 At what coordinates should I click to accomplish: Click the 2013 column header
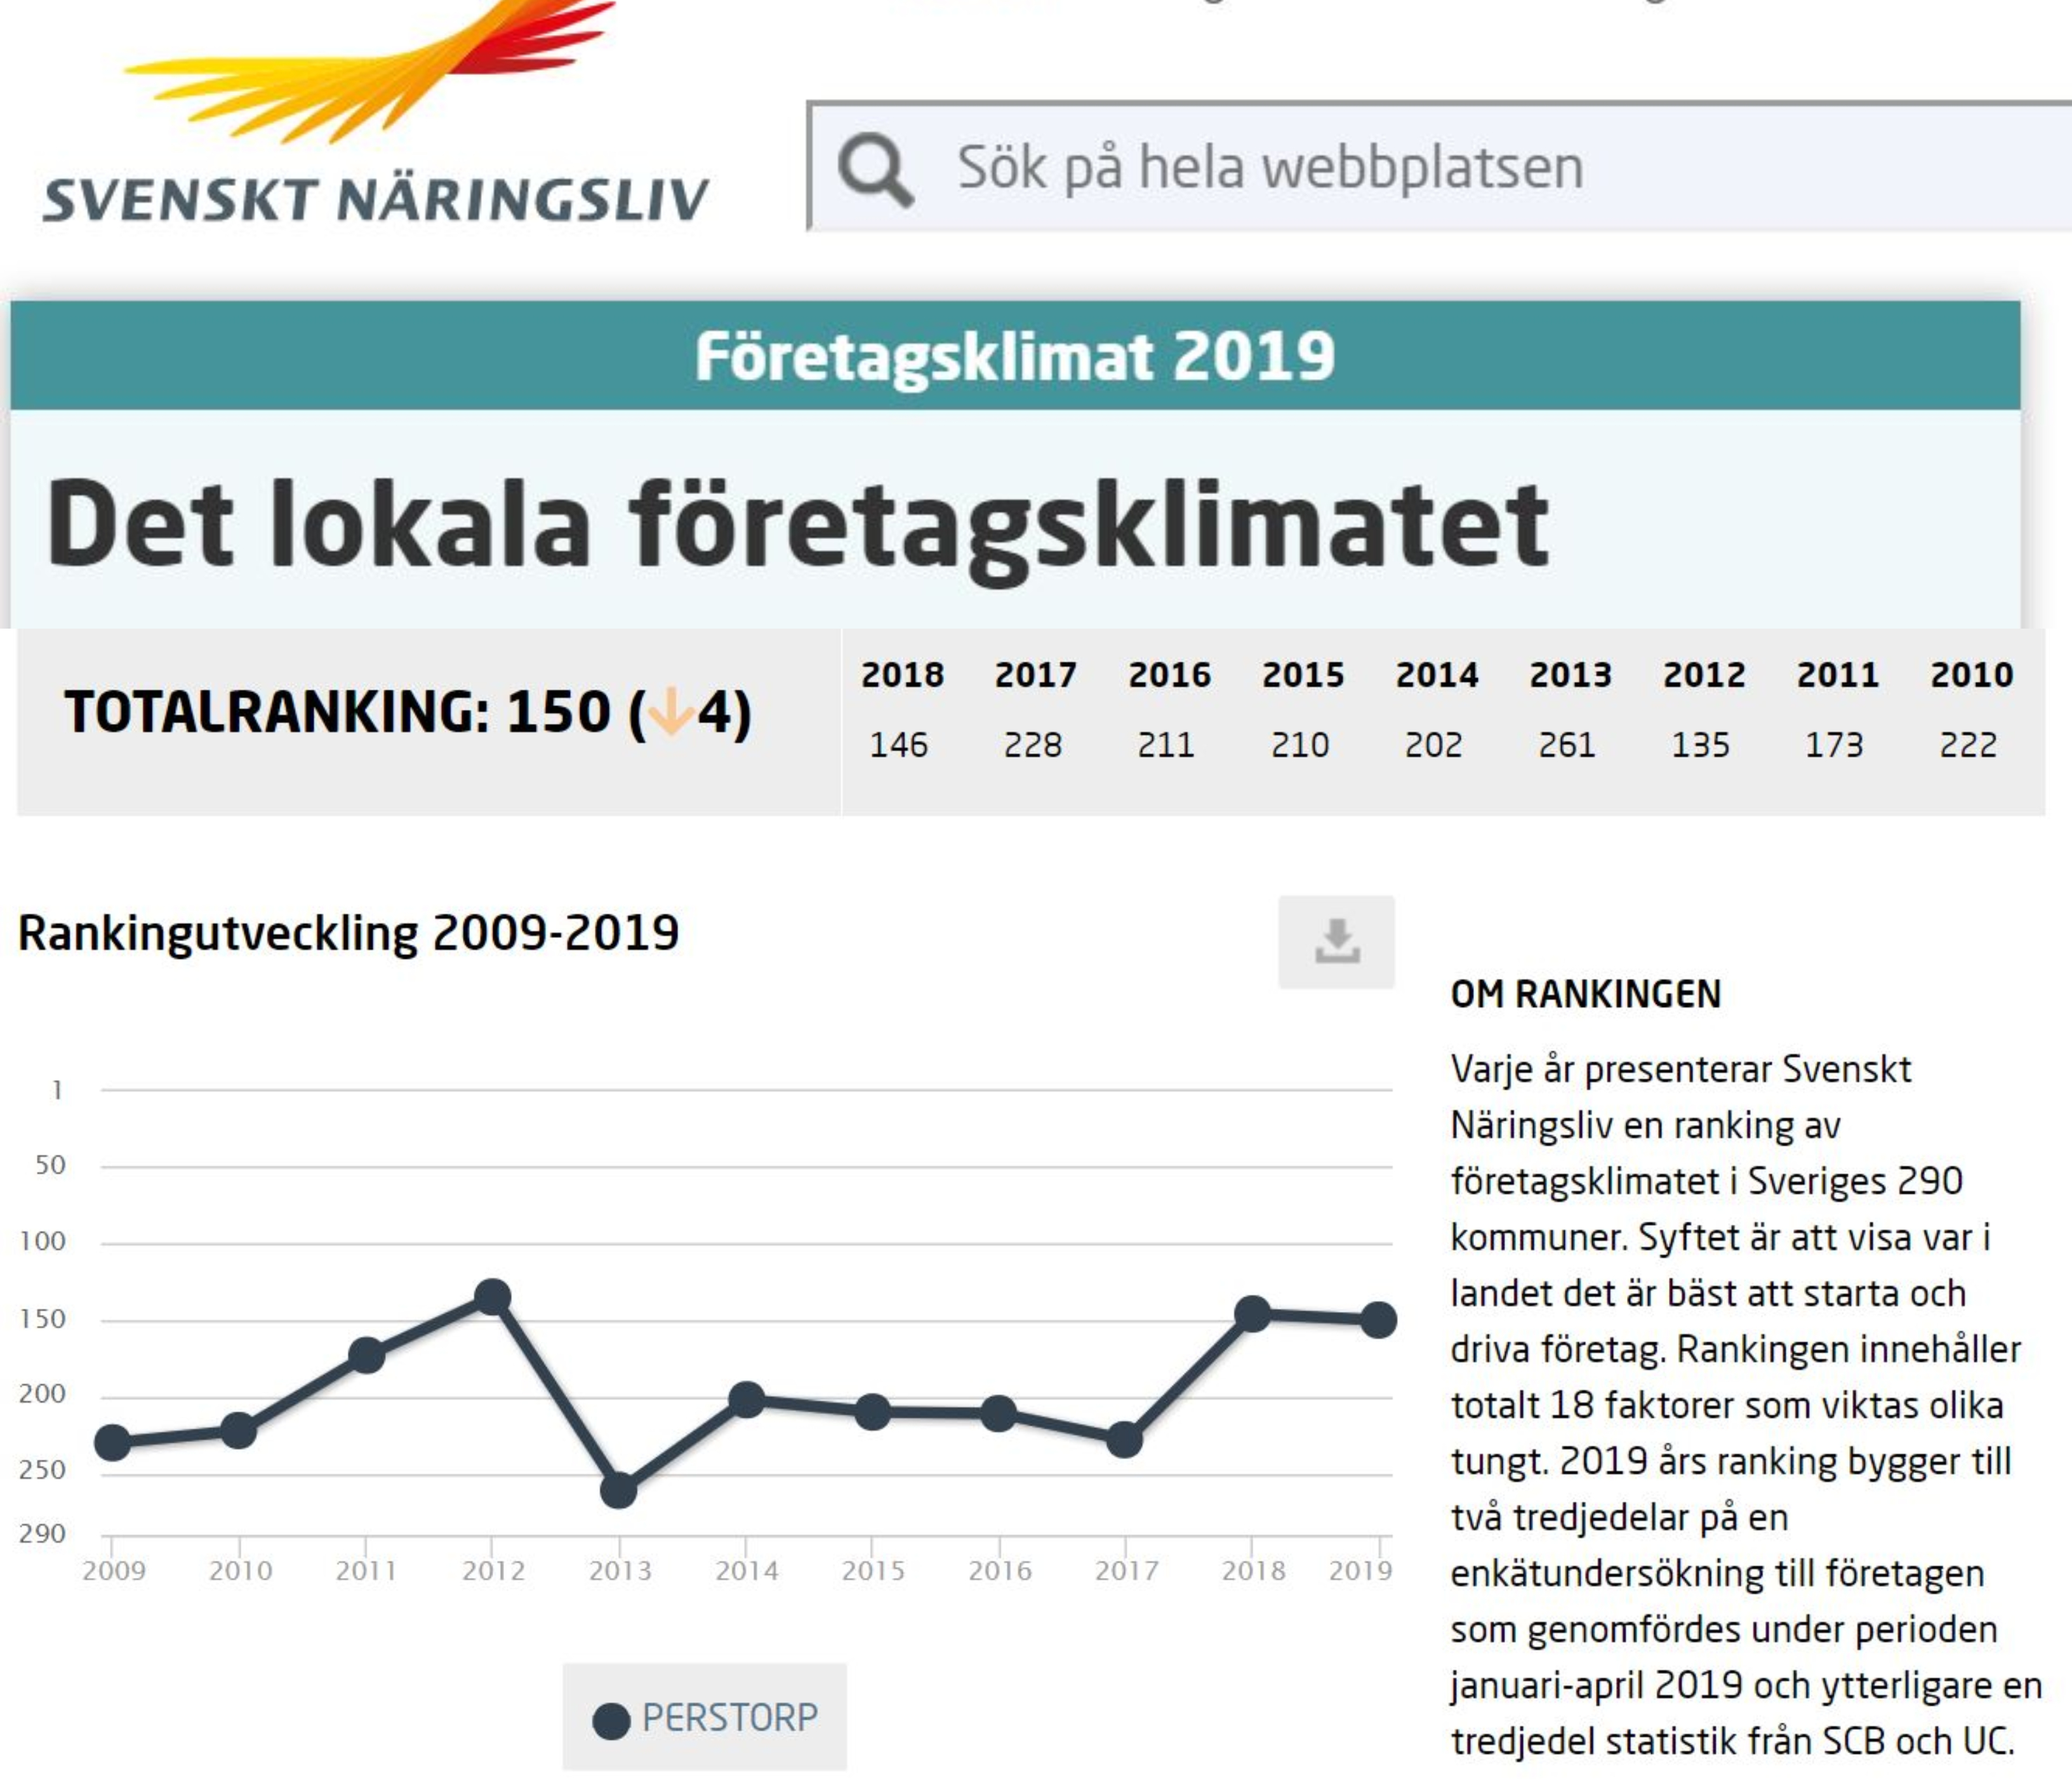pyautogui.click(x=1570, y=675)
